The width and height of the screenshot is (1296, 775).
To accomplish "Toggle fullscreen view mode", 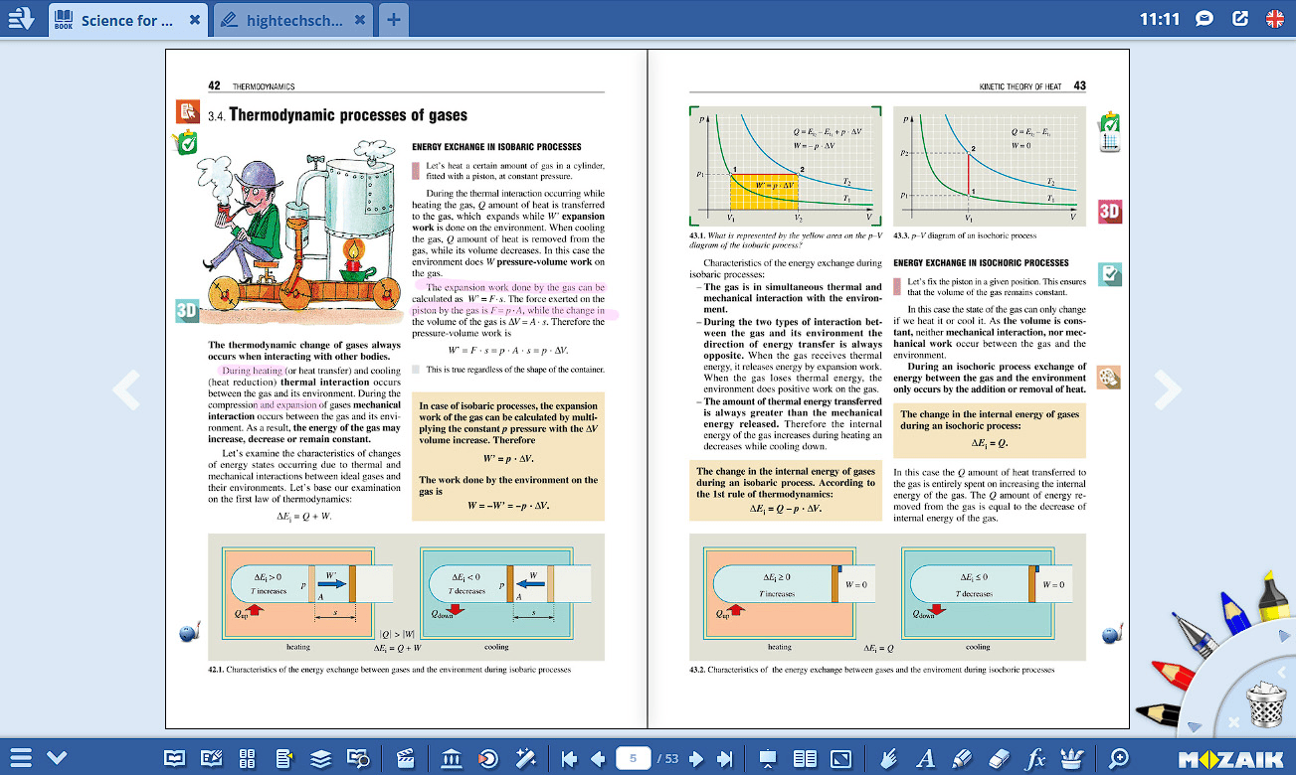I will [841, 758].
